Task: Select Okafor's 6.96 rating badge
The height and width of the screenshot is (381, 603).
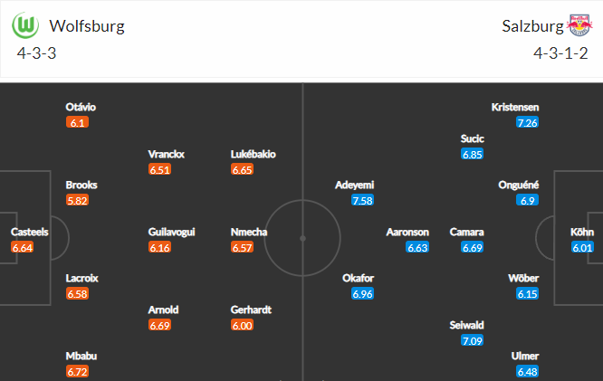Action: point(362,294)
